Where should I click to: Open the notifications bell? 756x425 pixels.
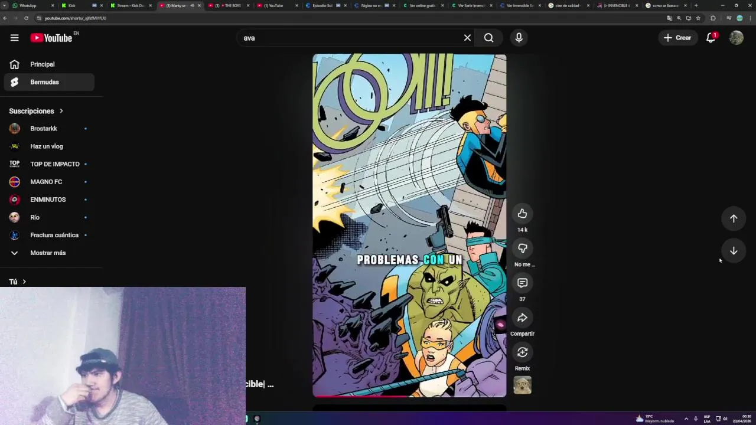(x=711, y=38)
